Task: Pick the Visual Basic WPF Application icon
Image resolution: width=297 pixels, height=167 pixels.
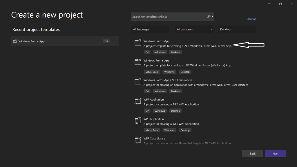Action: (x=138, y=121)
